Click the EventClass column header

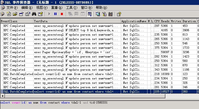17,21
